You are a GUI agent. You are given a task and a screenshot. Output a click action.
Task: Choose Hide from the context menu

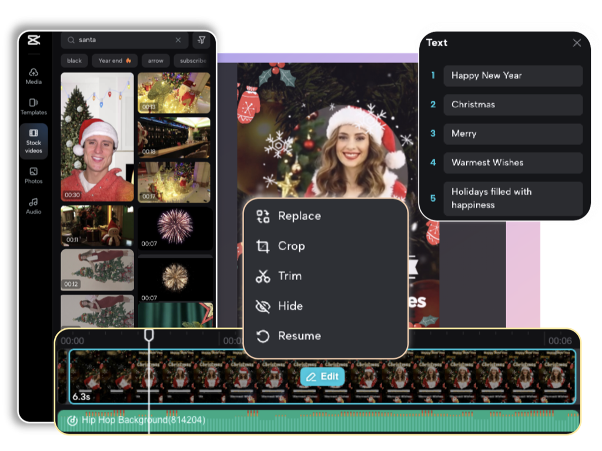pos(326,306)
